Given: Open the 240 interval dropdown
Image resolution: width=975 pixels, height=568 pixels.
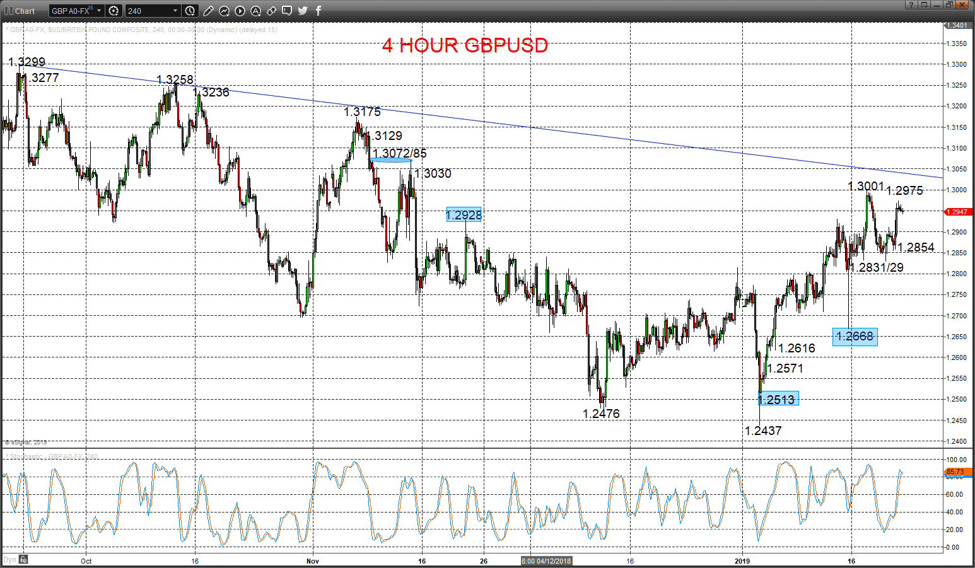Looking at the screenshot, I should tap(175, 11).
